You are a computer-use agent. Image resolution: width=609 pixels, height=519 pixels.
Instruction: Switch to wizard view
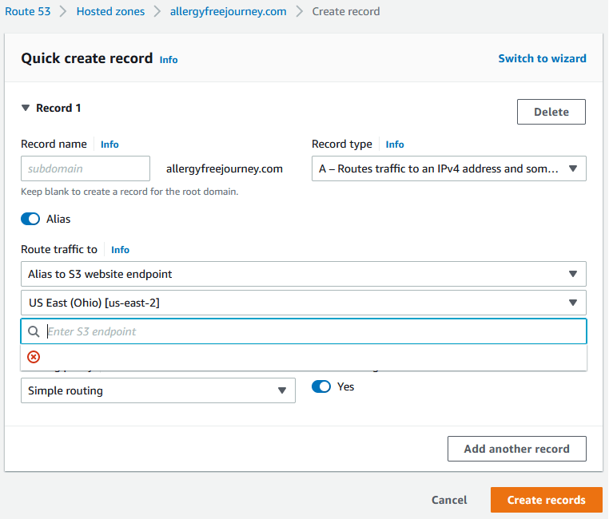pyautogui.click(x=542, y=58)
